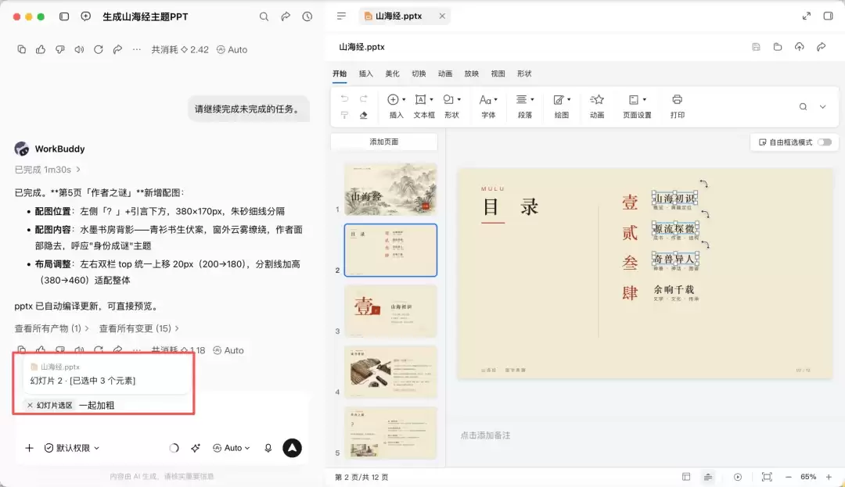
Task: Undo the last edit in the toolbar
Action: pyautogui.click(x=344, y=98)
